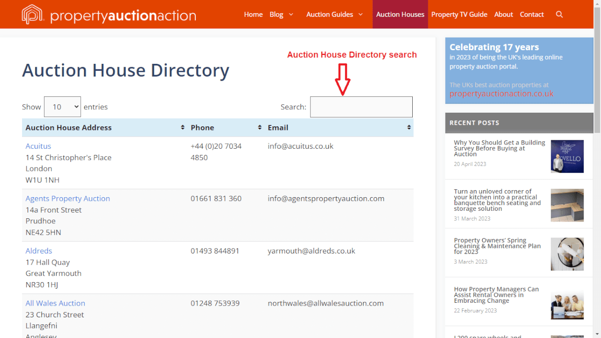Image resolution: width=601 pixels, height=338 pixels.
Task: Click the Spring Cleaning post thumbnail
Action: [567, 254]
